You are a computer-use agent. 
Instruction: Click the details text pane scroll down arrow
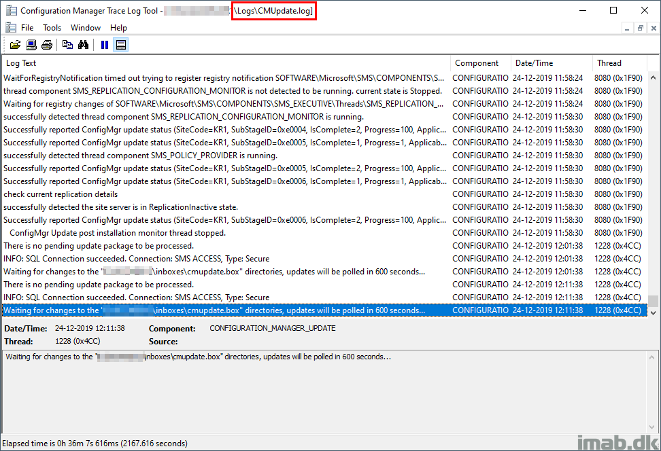[651, 426]
